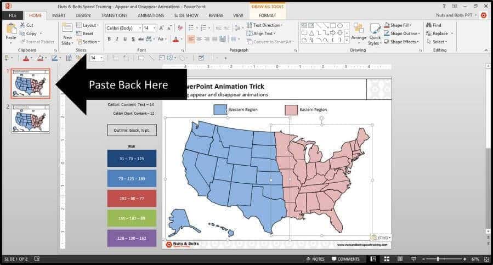Apply strikethrough formatting
Viewport: 493px width, 265px height.
140,39
